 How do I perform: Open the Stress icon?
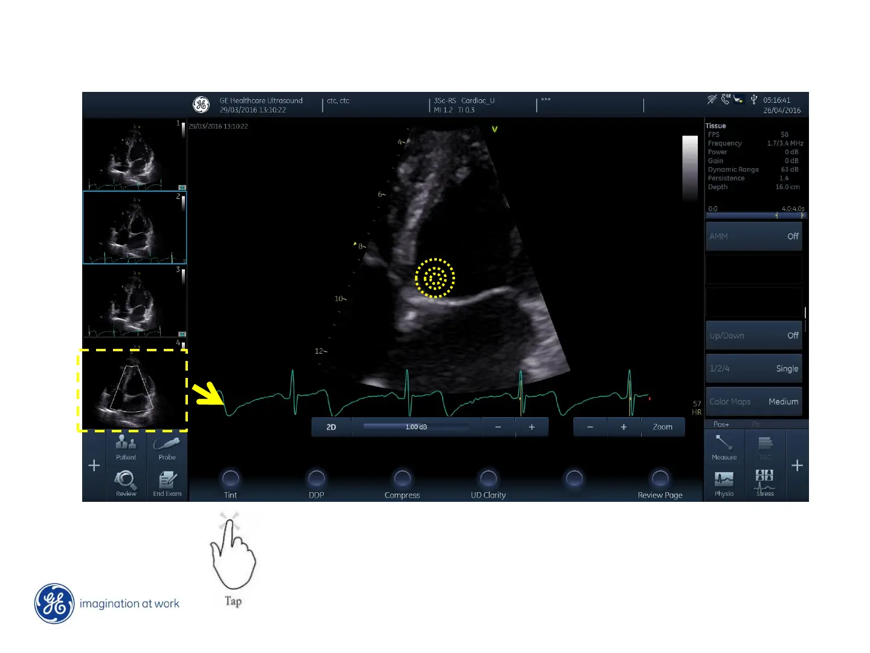pos(764,483)
